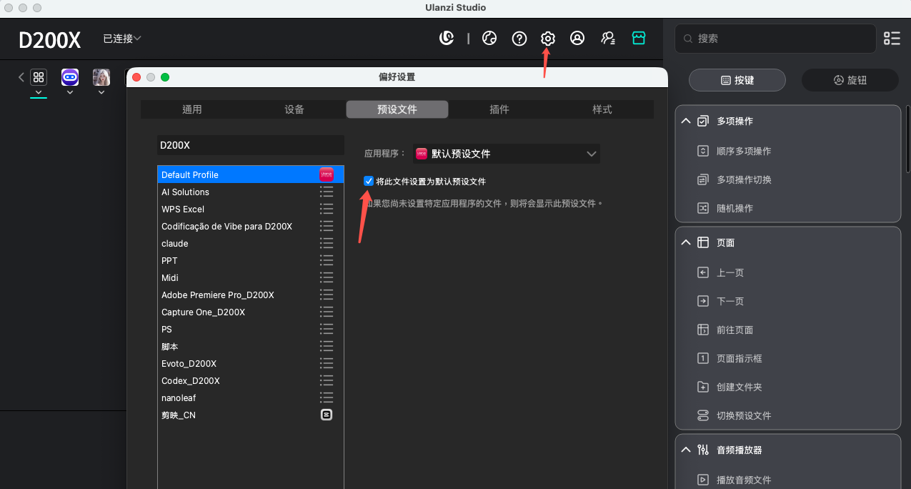Click the Ulanzi logo icon in the top bar
The image size is (911, 489).
[x=447, y=39]
